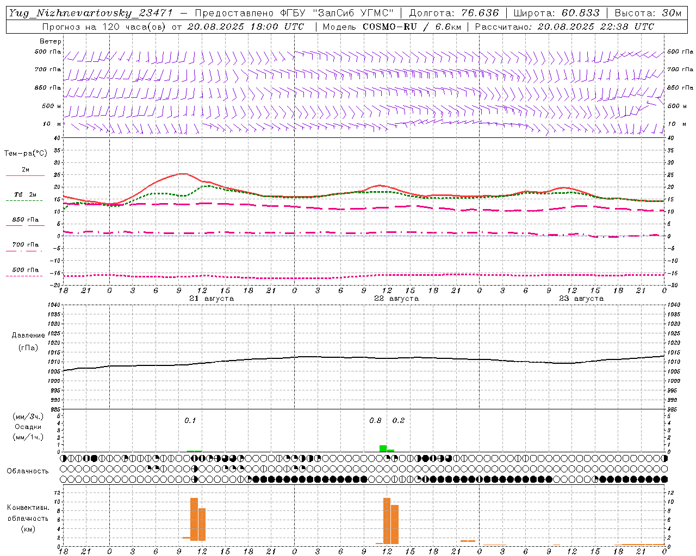Click the 'Td 2м' dew point legend entry
The image size is (696, 556).
click(26, 194)
